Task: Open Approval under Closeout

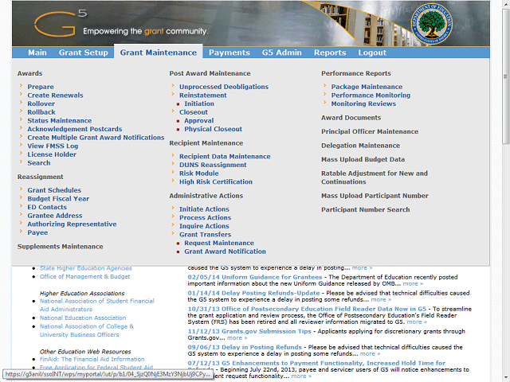Action: click(199, 120)
